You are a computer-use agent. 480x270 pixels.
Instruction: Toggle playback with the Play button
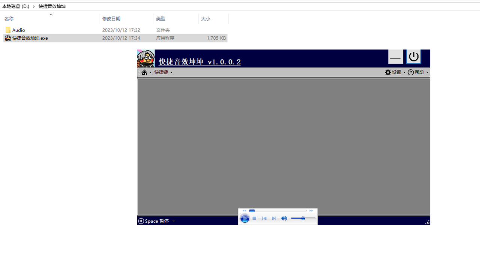pyautogui.click(x=244, y=218)
